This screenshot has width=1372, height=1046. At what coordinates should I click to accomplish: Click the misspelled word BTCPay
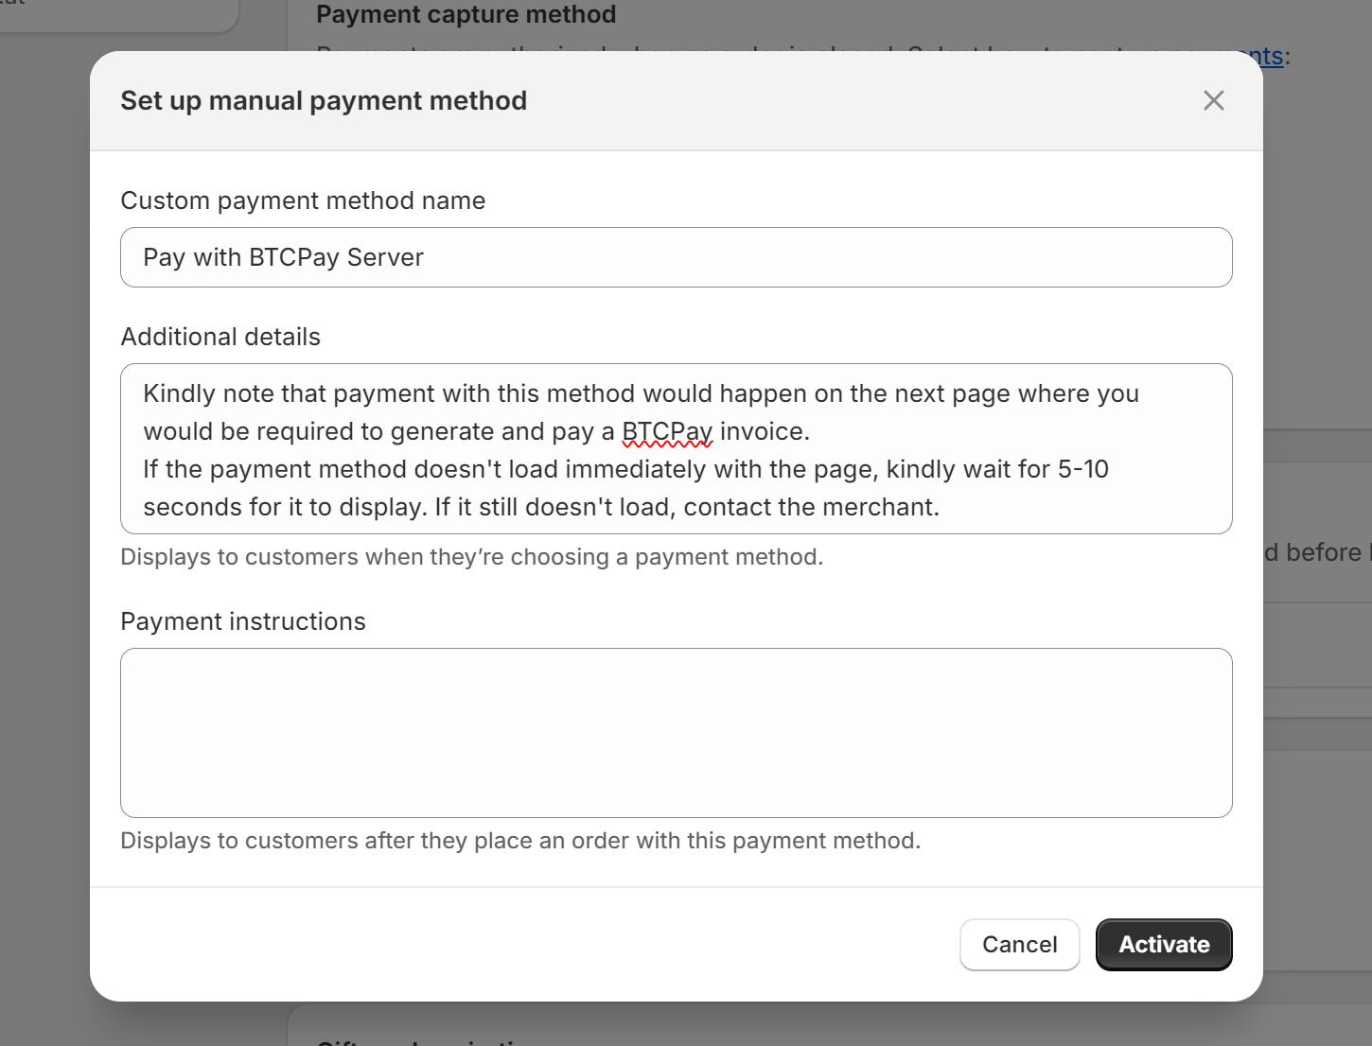[667, 431]
